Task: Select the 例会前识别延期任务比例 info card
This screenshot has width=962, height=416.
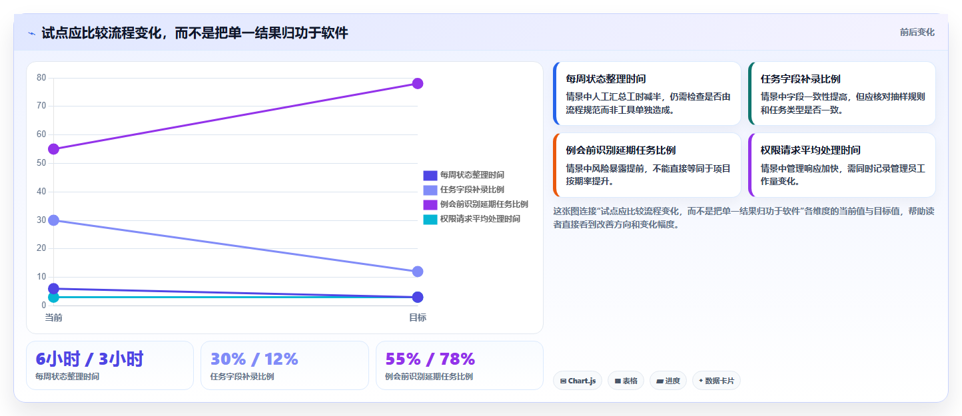Action: [x=647, y=165]
